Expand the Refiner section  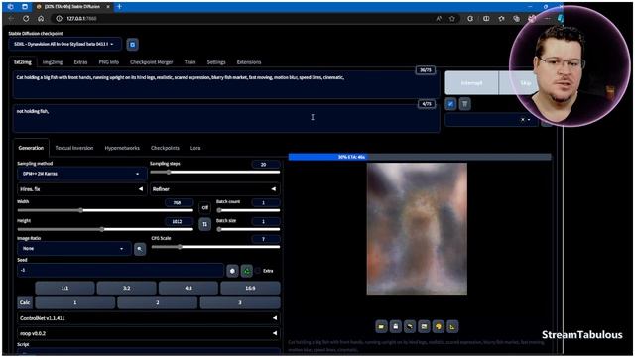click(214, 189)
